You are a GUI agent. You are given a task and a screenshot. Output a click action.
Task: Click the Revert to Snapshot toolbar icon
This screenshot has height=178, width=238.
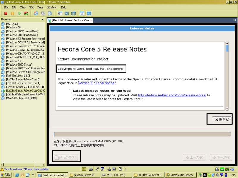pyautogui.click(x=43, y=13)
